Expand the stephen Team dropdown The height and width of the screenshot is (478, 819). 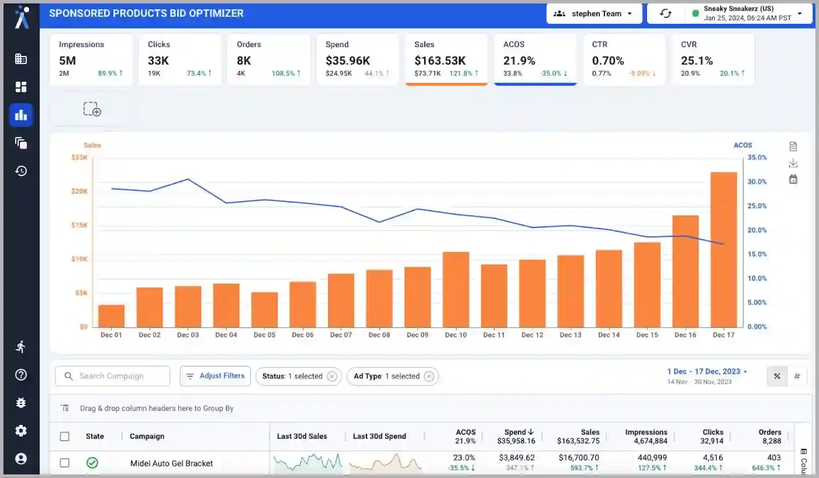(594, 13)
